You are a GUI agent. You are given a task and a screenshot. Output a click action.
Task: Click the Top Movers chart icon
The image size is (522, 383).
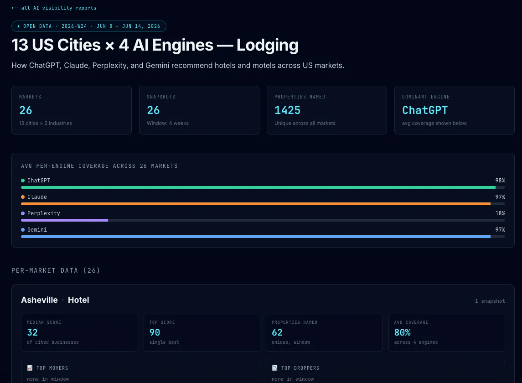point(30,367)
